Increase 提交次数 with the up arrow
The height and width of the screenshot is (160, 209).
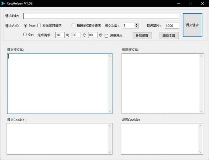tap(137, 24)
